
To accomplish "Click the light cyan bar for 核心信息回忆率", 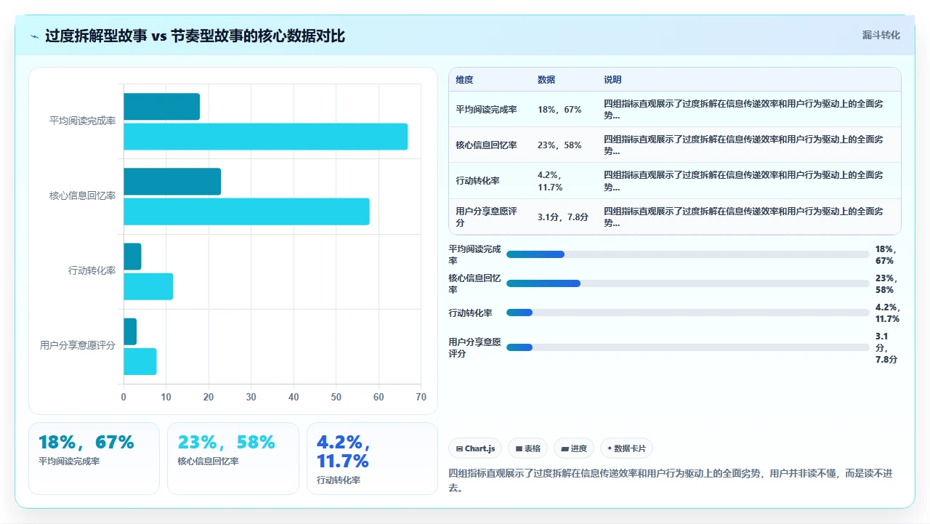I will (246, 211).
